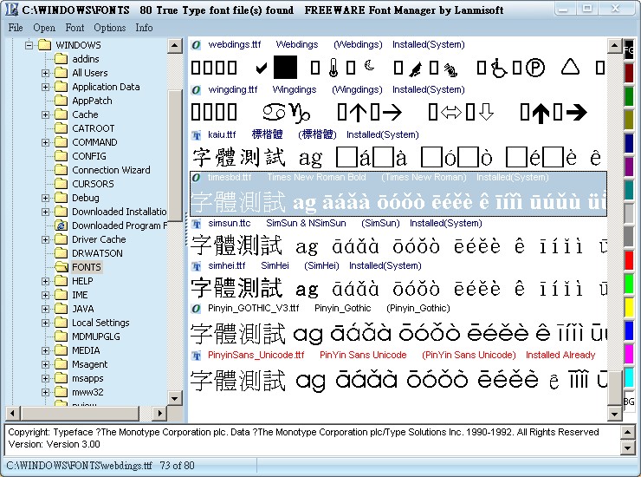Select the dark green color swatch
This screenshot has height=477, width=641.
coord(629,96)
